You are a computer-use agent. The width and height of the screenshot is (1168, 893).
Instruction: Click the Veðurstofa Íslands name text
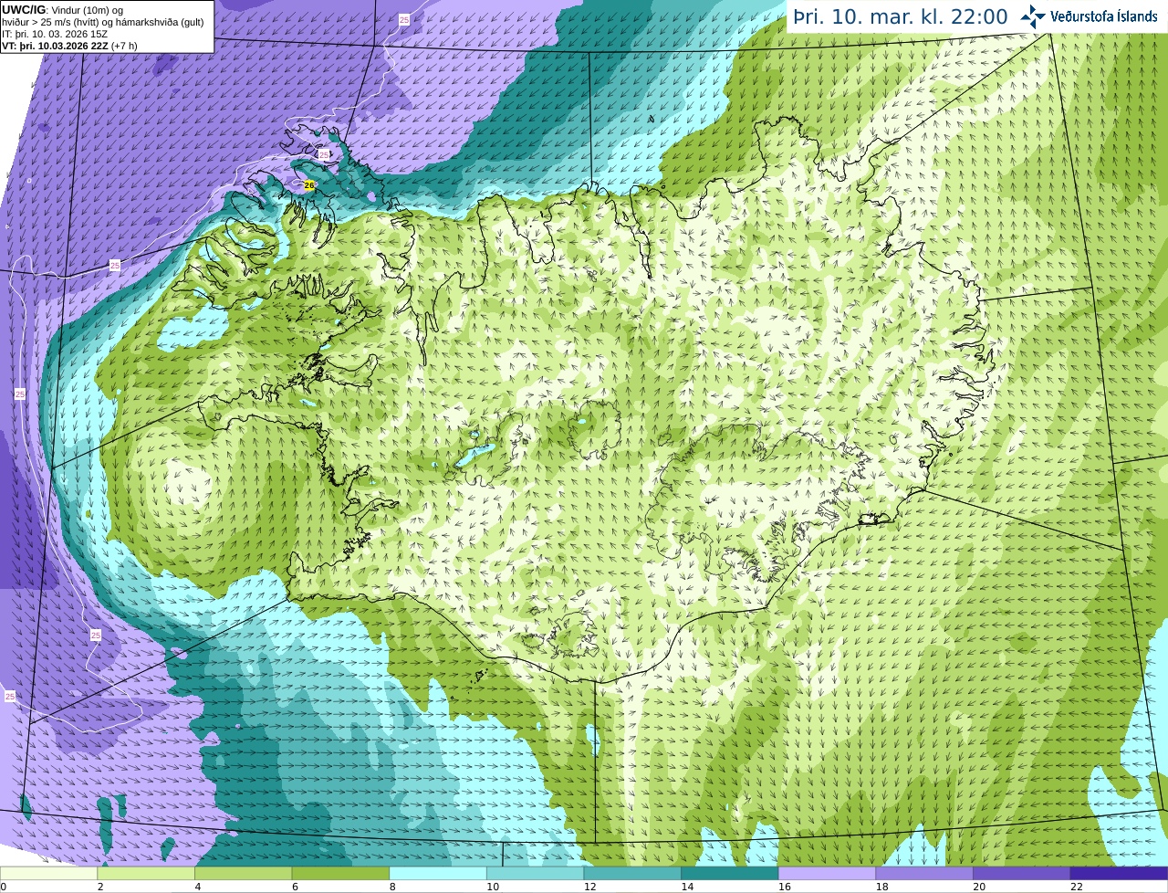1104,16
